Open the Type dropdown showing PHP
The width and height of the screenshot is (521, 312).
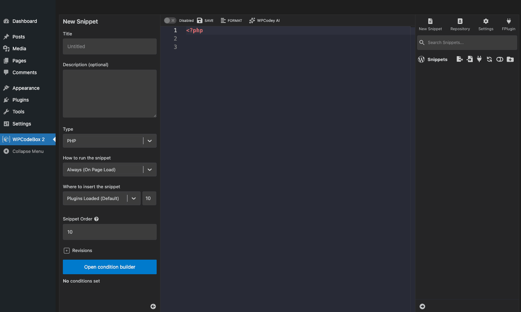tap(110, 141)
